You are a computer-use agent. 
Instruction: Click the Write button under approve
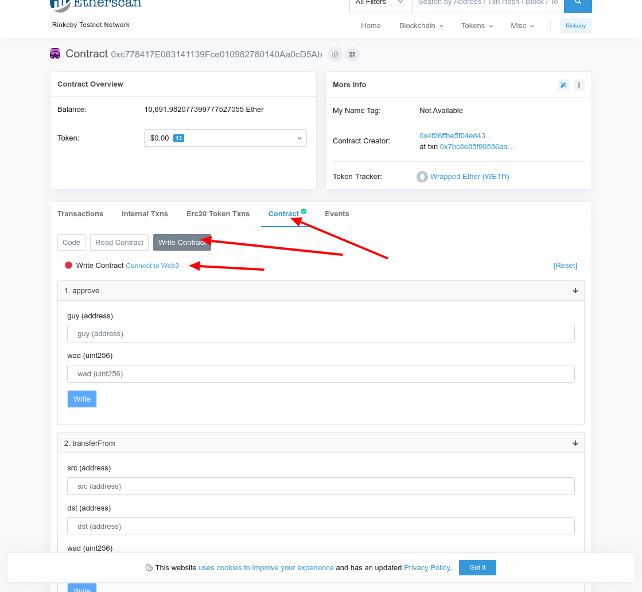(82, 399)
